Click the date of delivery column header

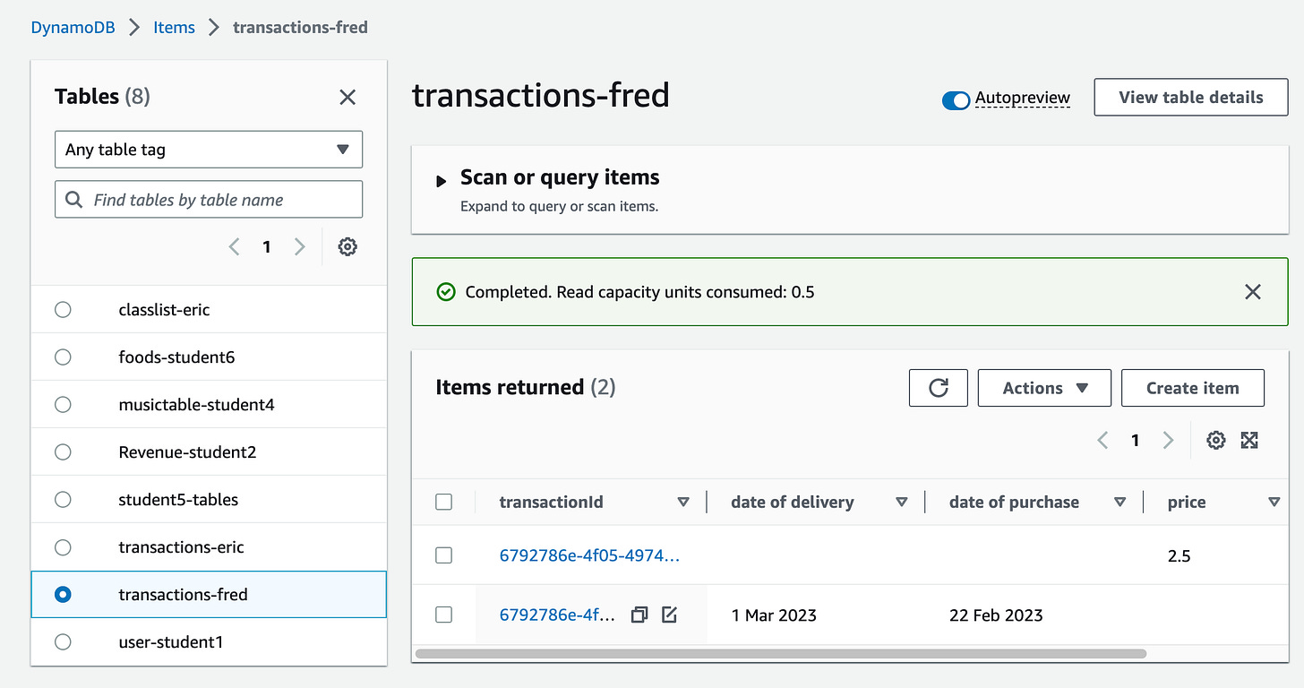point(792,502)
